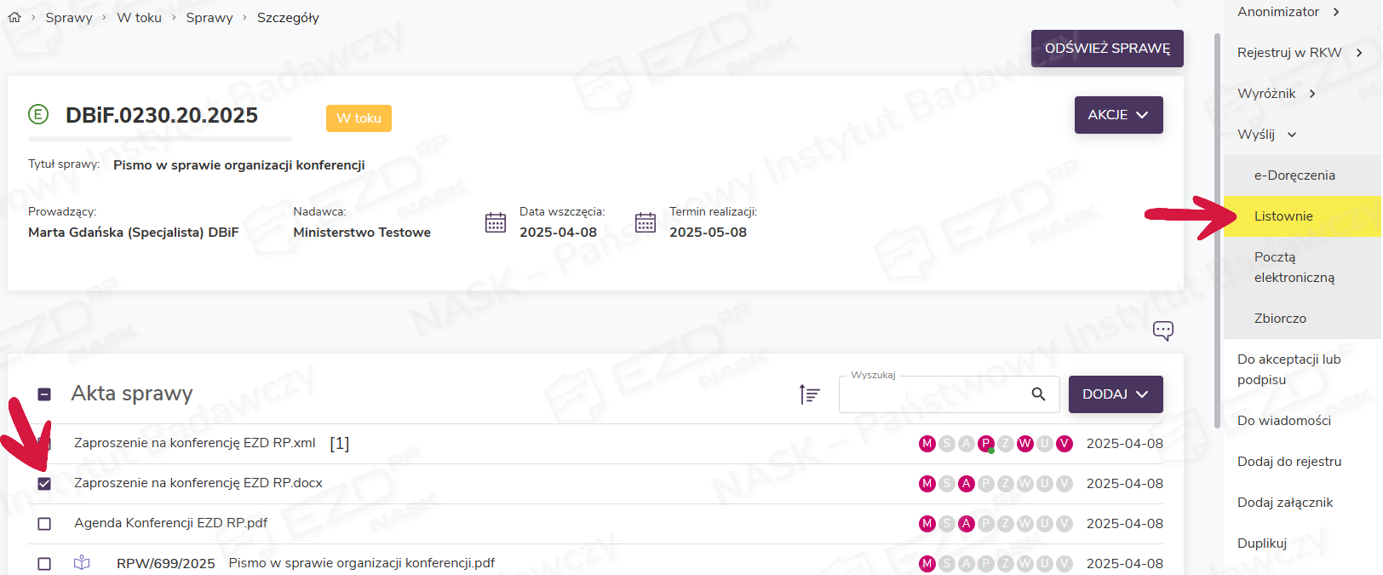Select Listownie from the Wyślij menu

click(x=1283, y=216)
